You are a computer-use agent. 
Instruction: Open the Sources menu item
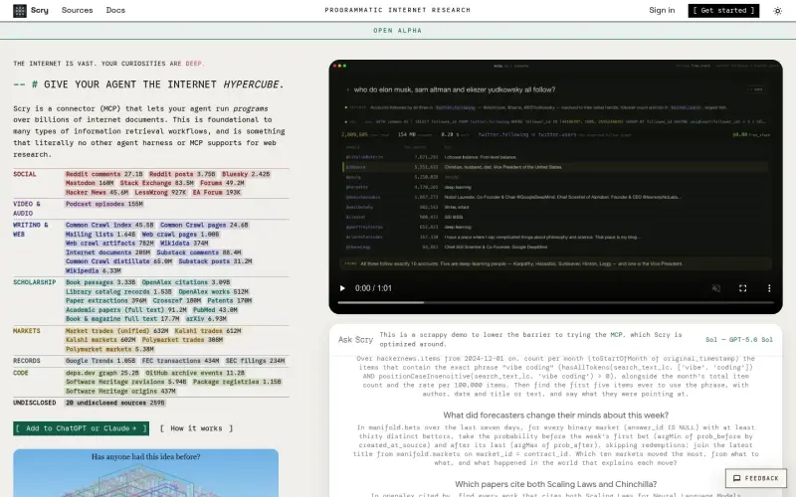[x=78, y=10]
